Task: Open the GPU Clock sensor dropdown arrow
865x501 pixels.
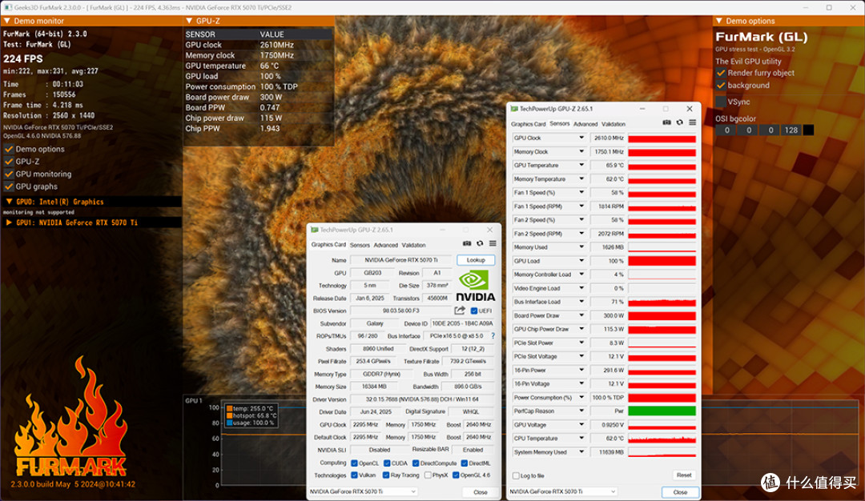Action: 581,138
